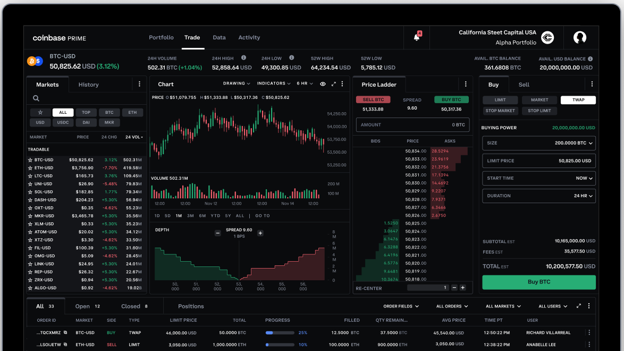624x351 pixels.
Task: Open the orders table three-dot menu
Action: tap(589, 306)
